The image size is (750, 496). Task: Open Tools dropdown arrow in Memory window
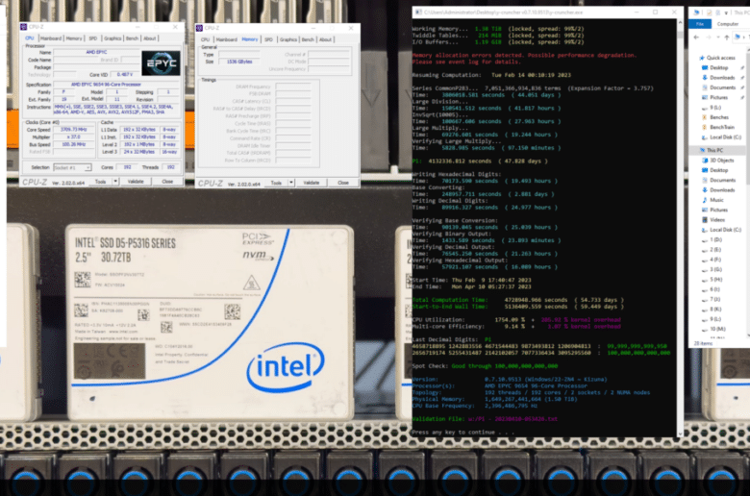[291, 183]
